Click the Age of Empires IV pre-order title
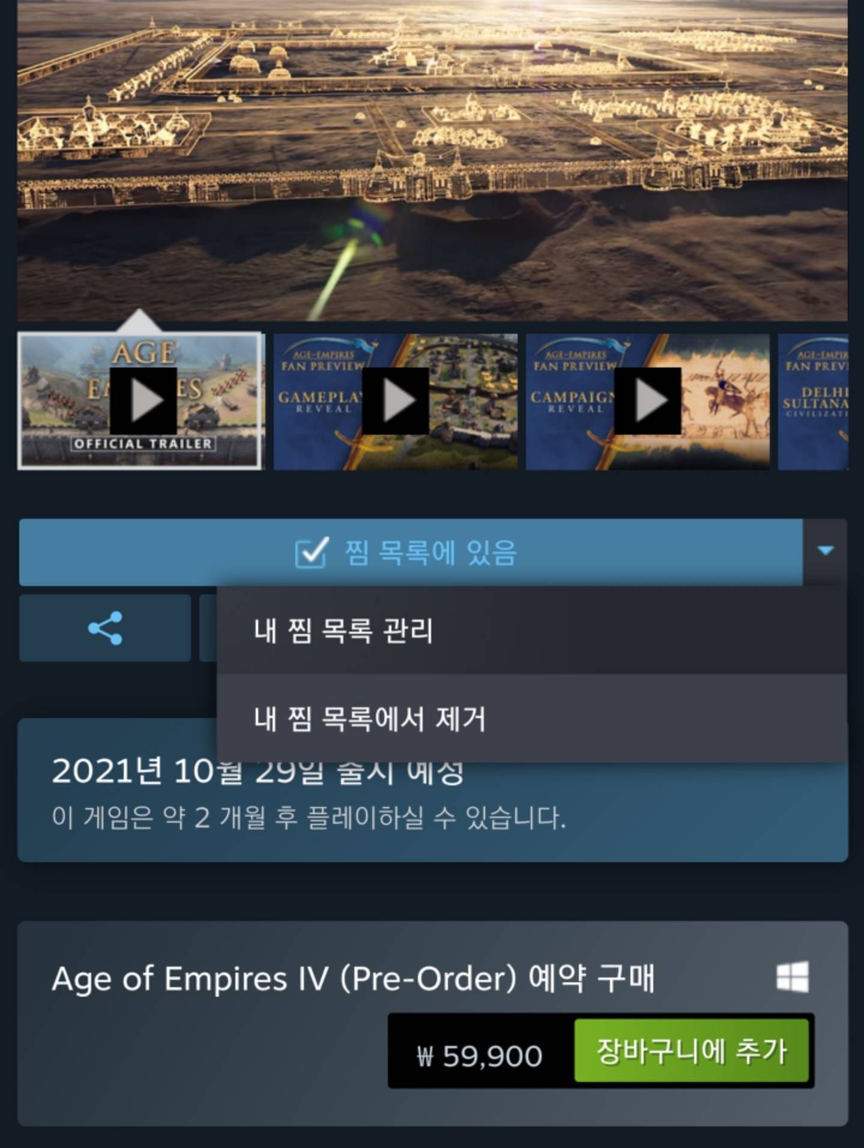864x1148 pixels. [353, 979]
